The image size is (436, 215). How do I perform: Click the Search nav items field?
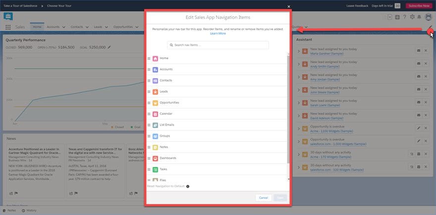[218, 45]
